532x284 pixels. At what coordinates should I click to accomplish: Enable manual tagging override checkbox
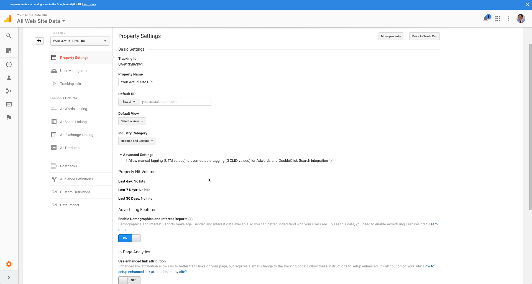[125, 161]
